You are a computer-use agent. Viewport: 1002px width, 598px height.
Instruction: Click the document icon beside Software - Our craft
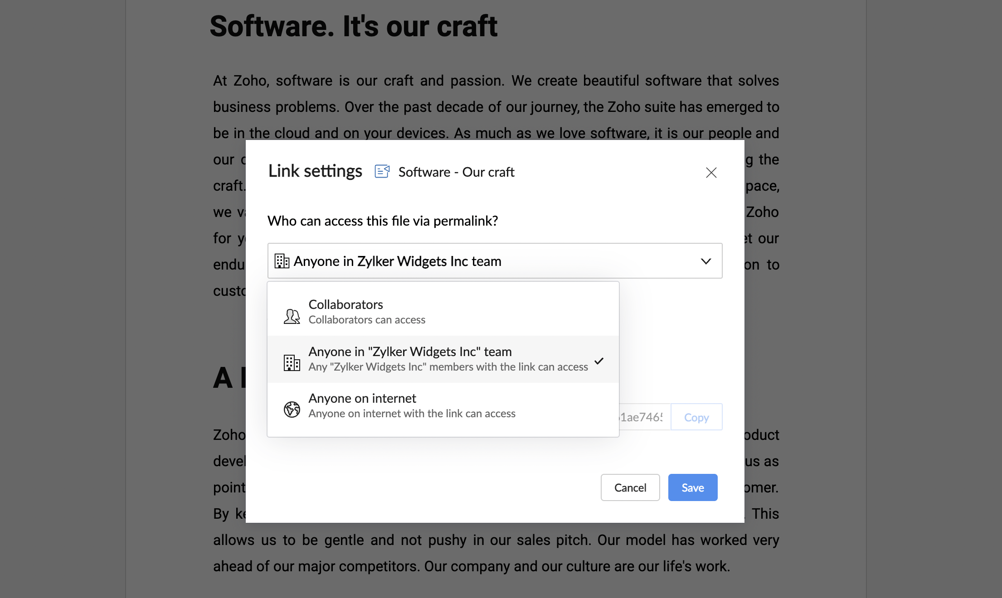click(382, 172)
